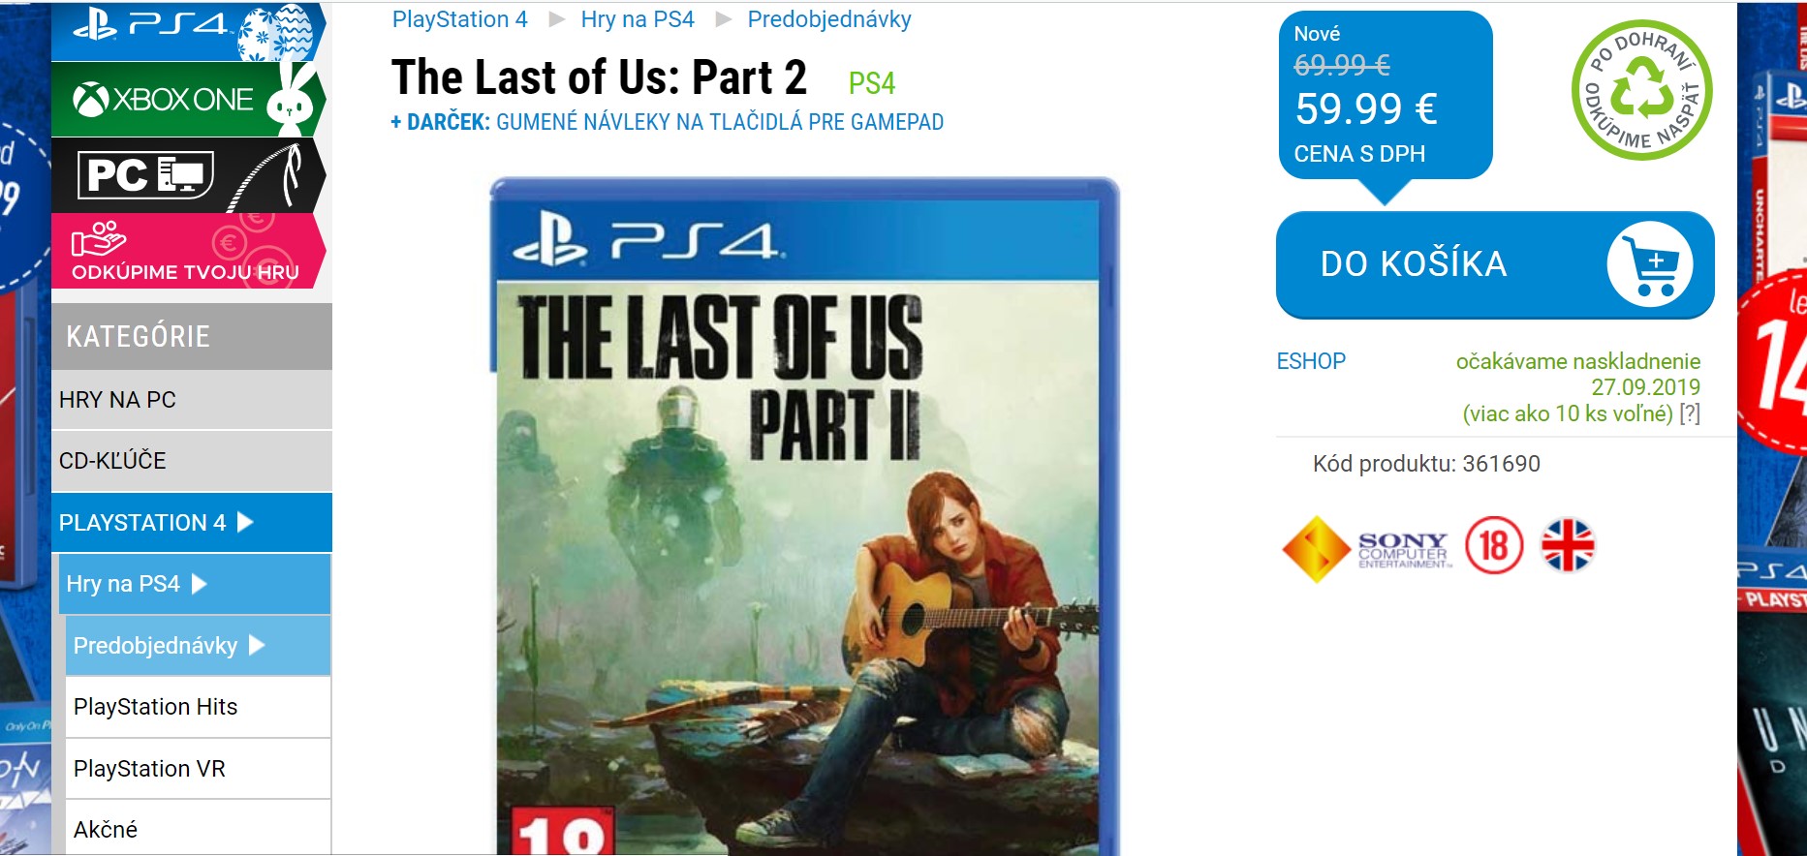Image resolution: width=1807 pixels, height=856 pixels.
Task: Expand the Hry na PS4 subcategory arrow
Action: (200, 584)
